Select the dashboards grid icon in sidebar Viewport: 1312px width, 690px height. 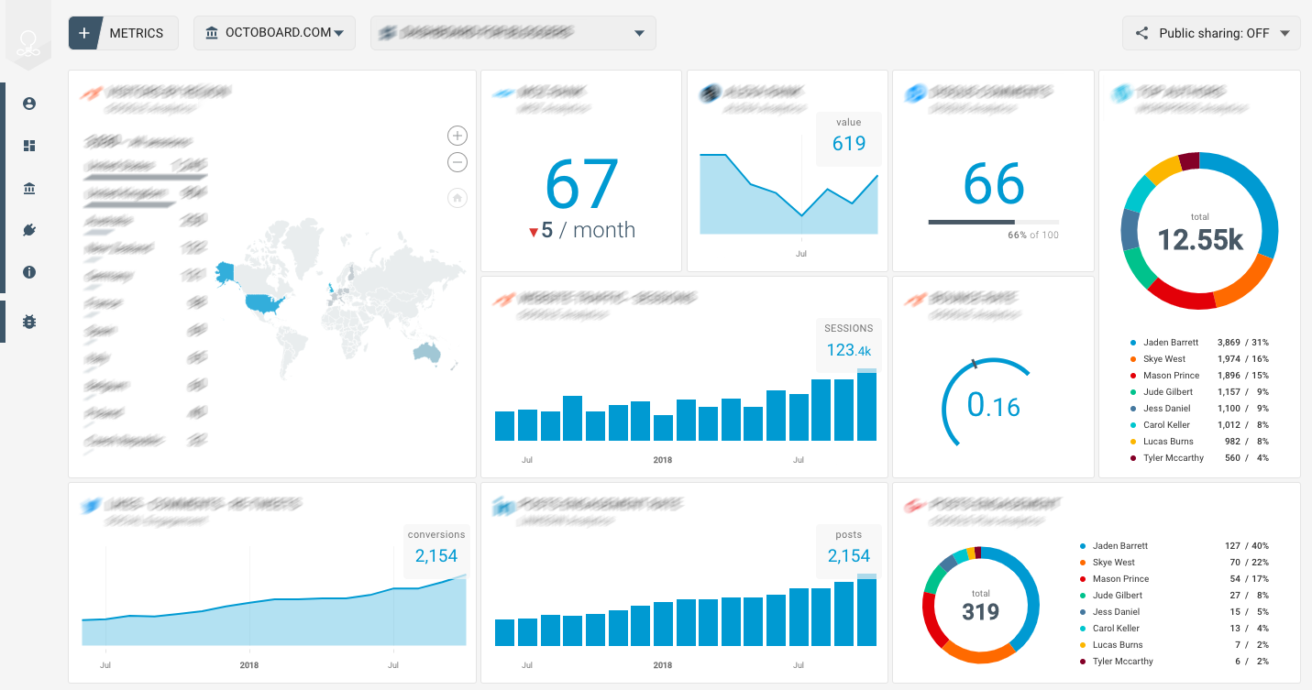28,146
